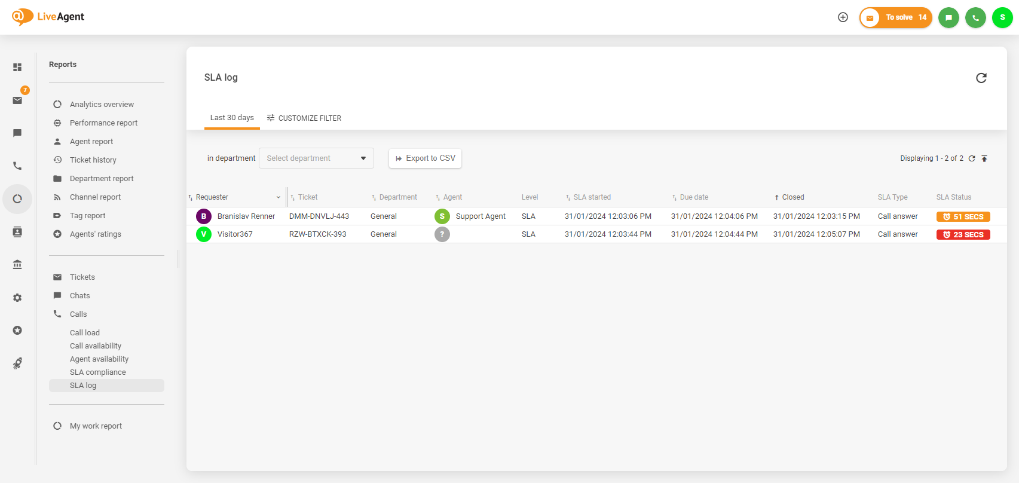
Task: Open the knowledge base bank icon in sidebar
Action: tap(17, 264)
